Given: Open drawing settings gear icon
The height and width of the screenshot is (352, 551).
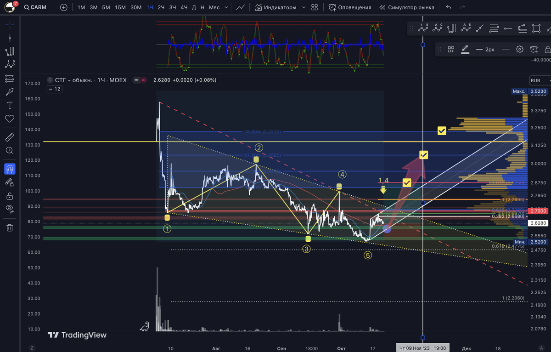Looking at the screenshot, I should 520,49.
